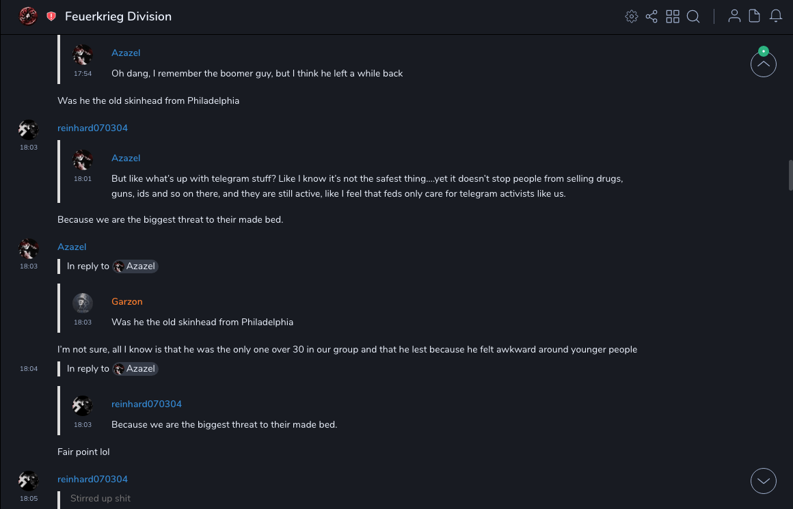
Task: Click the Azazel reply pill at 18:03
Action: pos(135,266)
